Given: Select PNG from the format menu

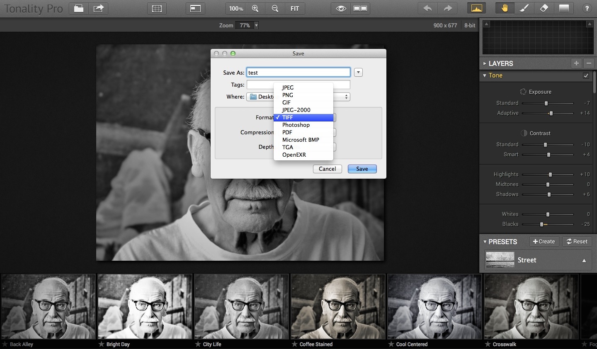Looking at the screenshot, I should (x=303, y=95).
